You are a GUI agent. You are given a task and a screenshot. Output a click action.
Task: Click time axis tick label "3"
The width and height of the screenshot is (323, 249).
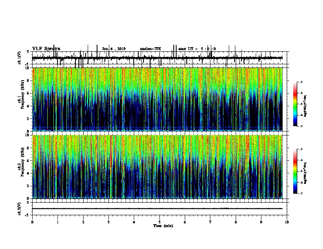click(108, 222)
